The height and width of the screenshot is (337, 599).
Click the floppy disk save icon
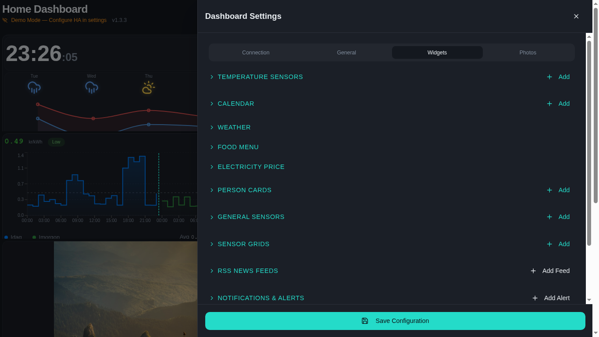pyautogui.click(x=365, y=321)
